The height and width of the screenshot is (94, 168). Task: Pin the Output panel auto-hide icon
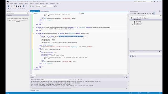(x=126, y=78)
